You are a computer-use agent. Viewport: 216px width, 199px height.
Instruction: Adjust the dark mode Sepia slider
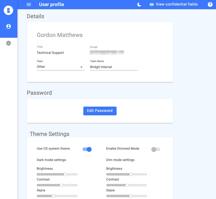(57, 196)
